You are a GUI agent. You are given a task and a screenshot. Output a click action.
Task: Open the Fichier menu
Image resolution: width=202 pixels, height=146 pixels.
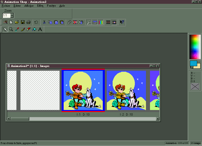click(x=6, y=6)
